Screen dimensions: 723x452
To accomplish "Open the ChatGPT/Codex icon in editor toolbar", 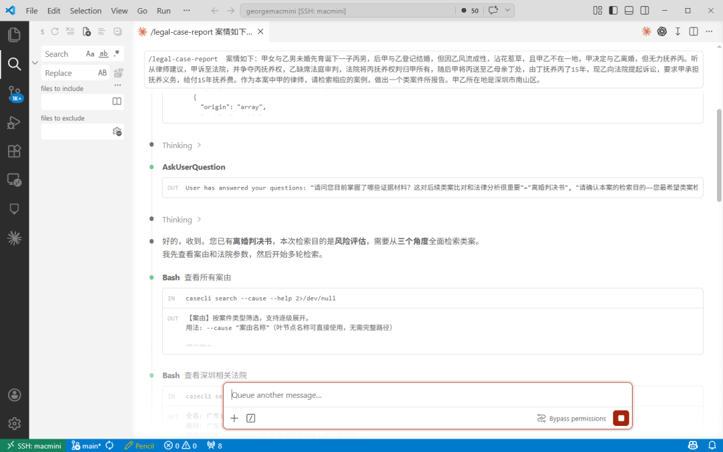I will 662,31.
